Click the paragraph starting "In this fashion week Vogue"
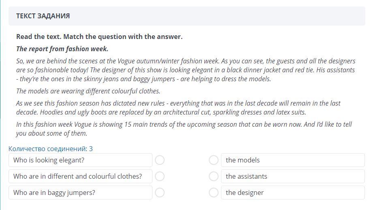 184,129
